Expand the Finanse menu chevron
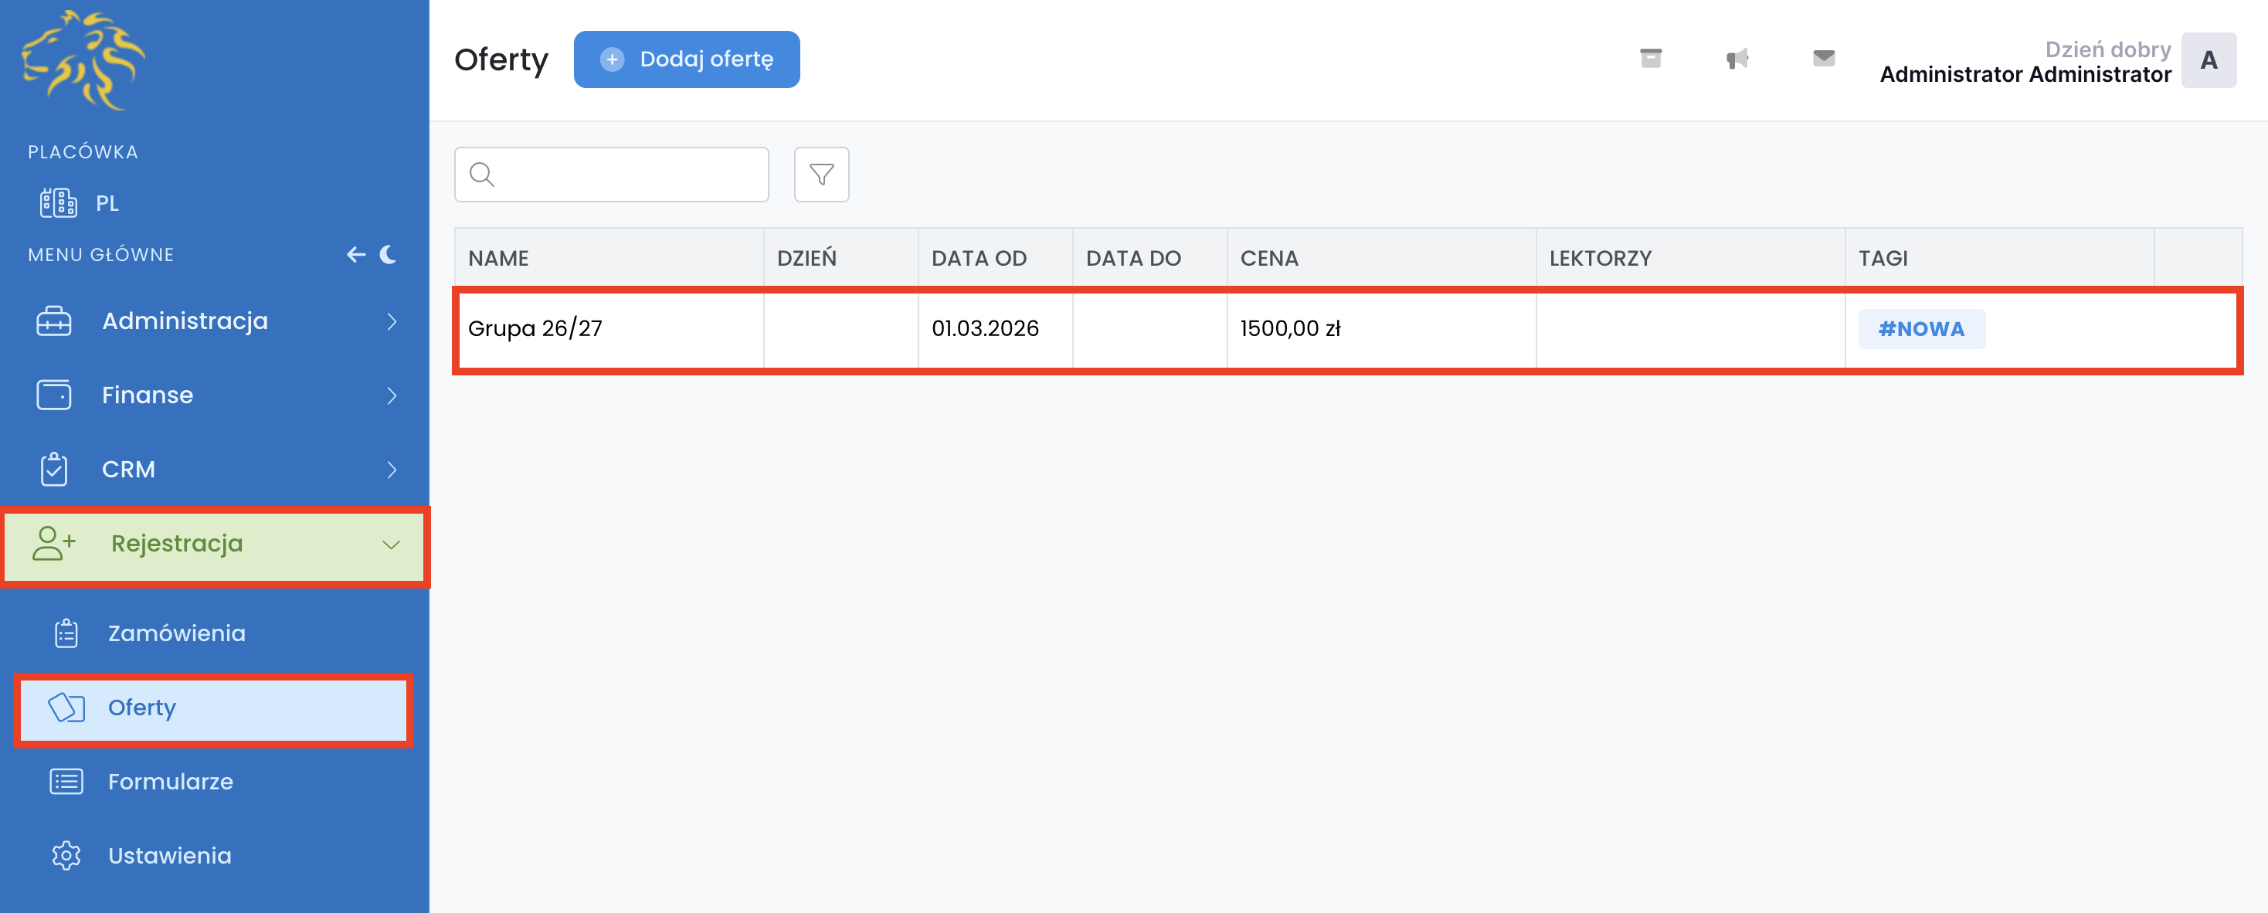2268x913 pixels. pos(392,395)
